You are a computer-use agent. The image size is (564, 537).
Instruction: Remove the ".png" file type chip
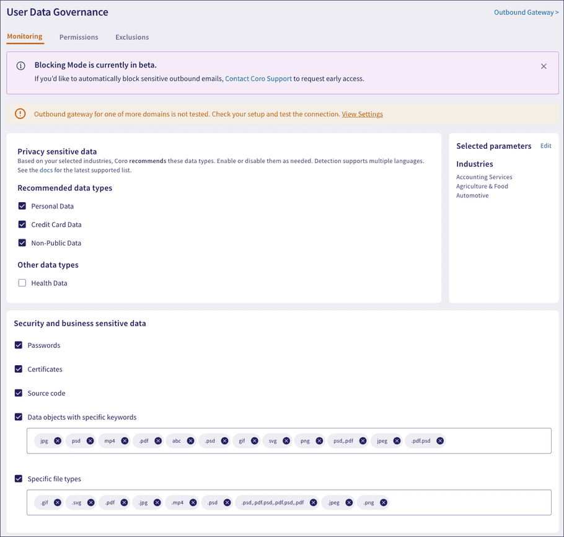[384, 502]
